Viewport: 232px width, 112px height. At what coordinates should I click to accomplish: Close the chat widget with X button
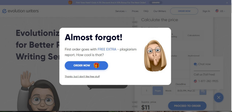tap(219, 97)
